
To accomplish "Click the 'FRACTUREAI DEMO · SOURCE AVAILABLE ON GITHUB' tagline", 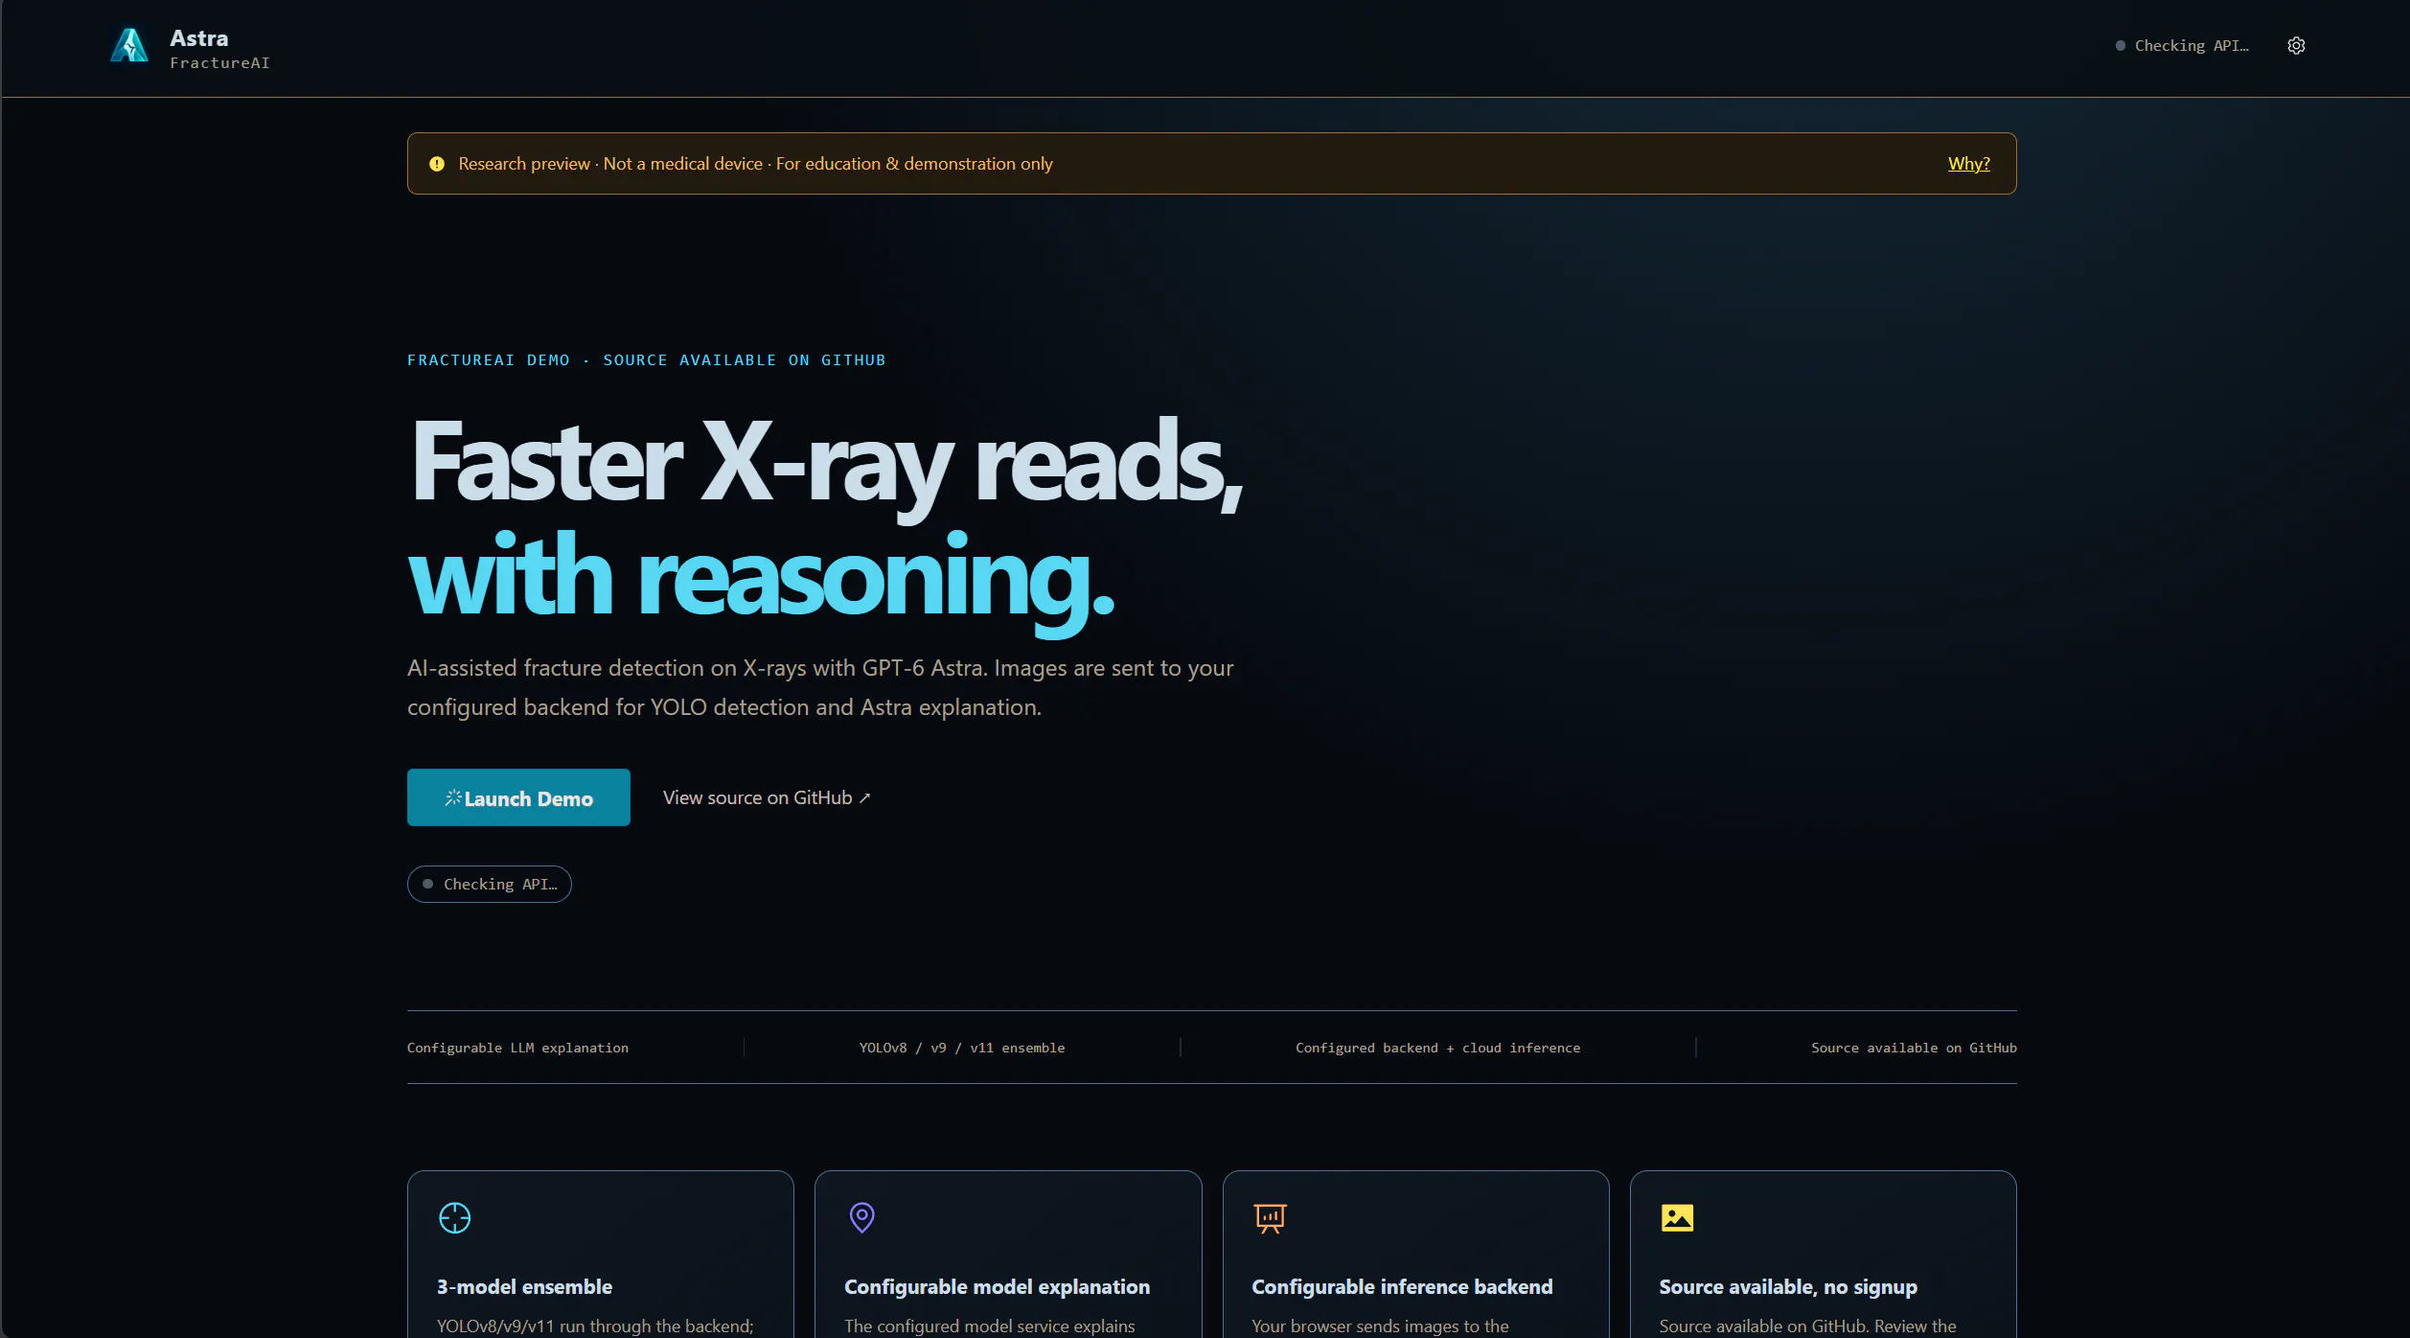I will click(646, 360).
